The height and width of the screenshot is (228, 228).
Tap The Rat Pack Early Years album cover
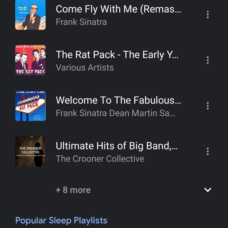pyautogui.click(x=30, y=60)
